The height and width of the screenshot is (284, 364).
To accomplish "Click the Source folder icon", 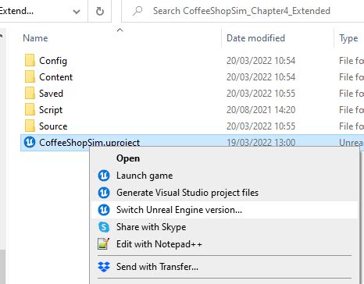I will click(30, 126).
